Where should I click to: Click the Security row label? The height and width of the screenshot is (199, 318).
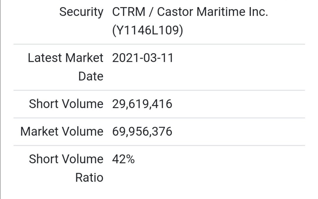[x=81, y=12]
